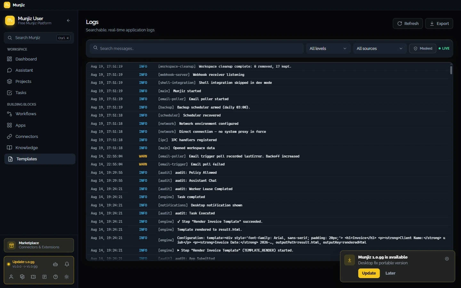Open notifications bell icon
This screenshot has width=461, height=288.
pos(67,264)
